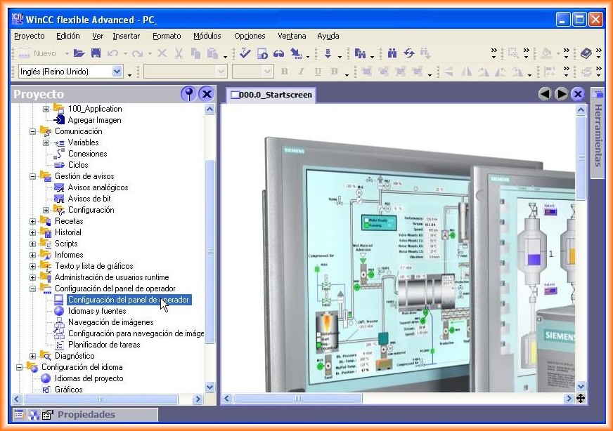Click the check consistency checkmark icon
This screenshot has height=431, width=613.
(245, 53)
